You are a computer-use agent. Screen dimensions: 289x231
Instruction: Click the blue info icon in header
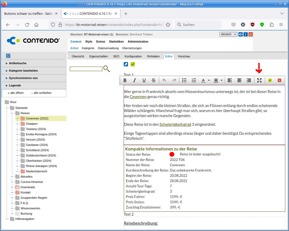coord(246,34)
